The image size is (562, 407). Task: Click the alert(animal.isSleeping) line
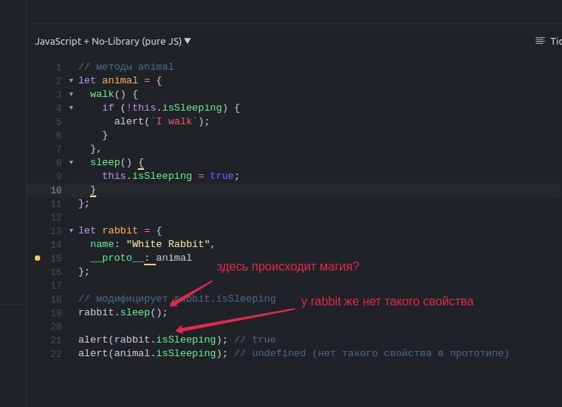(x=153, y=353)
